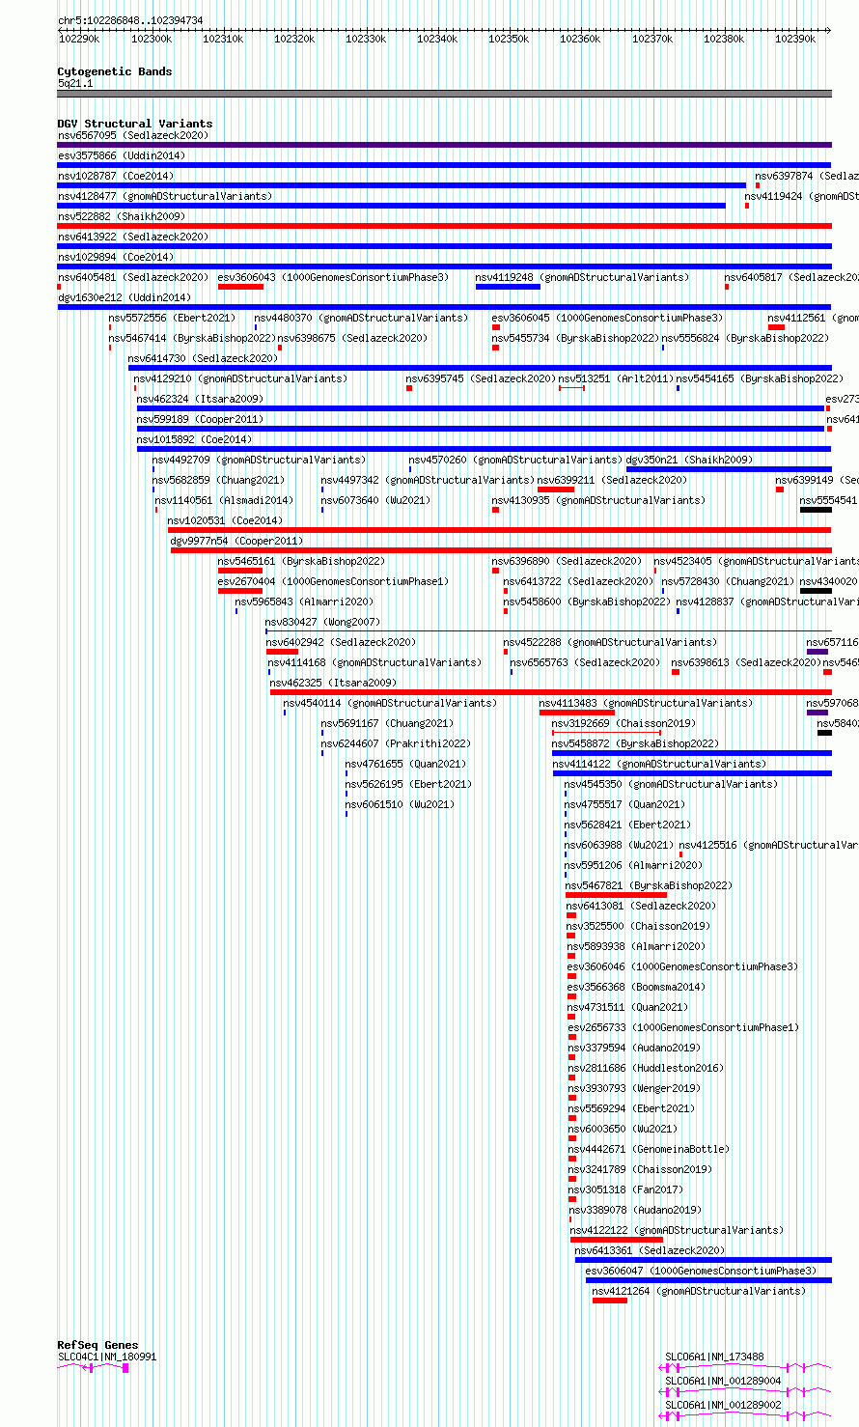The height and width of the screenshot is (1427, 859).
Task: Select the DGV Structural Variants track title
Action: [135, 124]
